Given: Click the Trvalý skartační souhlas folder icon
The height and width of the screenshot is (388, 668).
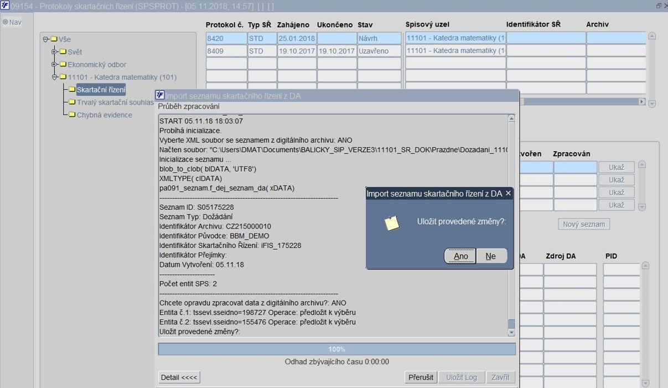Looking at the screenshot, I should [x=72, y=102].
